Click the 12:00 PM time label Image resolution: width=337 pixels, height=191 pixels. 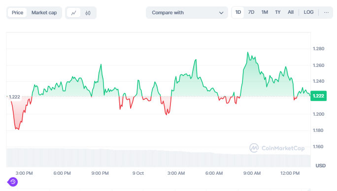290,173
